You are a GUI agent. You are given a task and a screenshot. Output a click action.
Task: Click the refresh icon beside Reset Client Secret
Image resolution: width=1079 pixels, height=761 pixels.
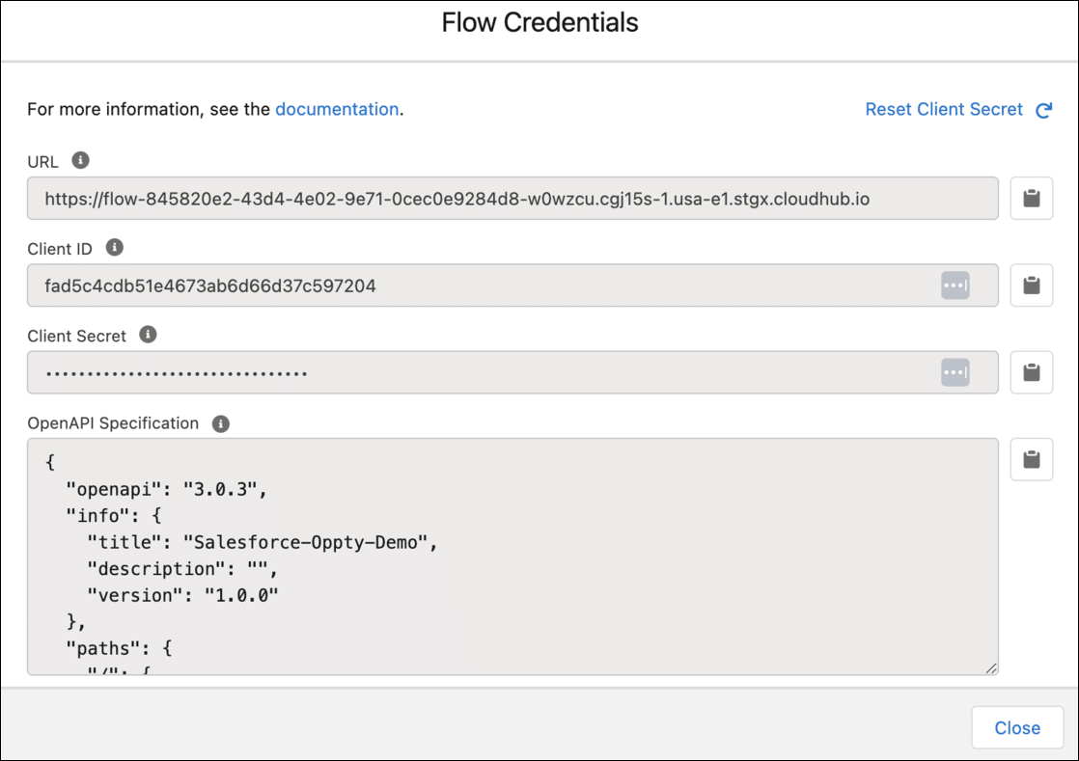1044,110
